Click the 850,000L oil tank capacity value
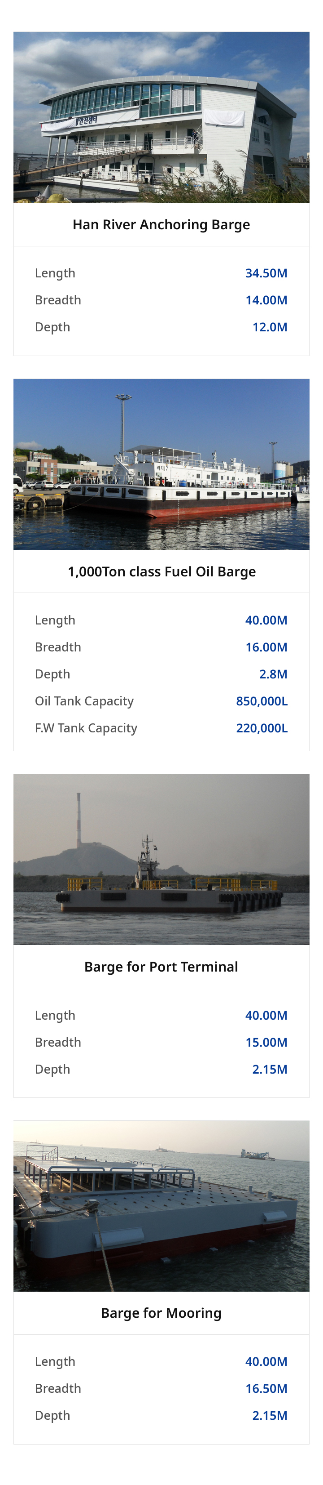323x1485 pixels. [x=262, y=701]
